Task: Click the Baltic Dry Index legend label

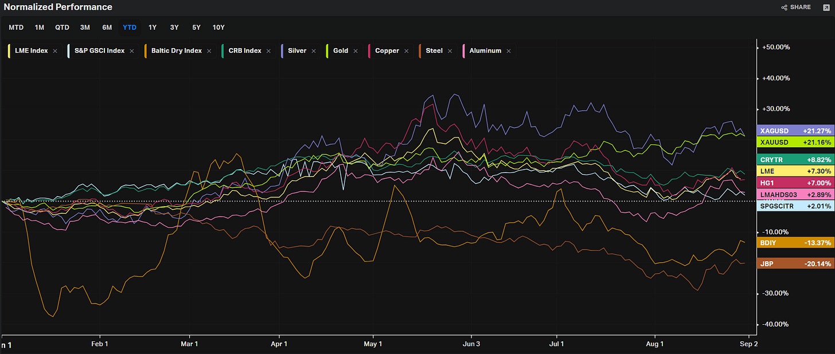Action: [x=176, y=51]
